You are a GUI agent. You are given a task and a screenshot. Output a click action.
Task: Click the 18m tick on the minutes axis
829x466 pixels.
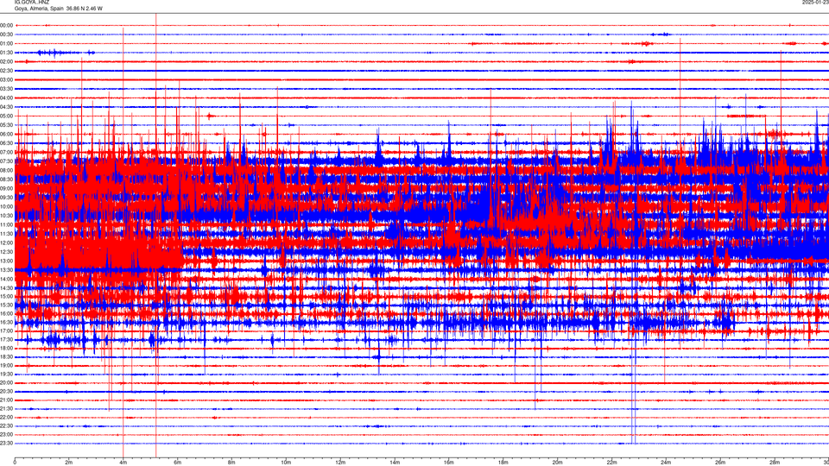pos(503,463)
